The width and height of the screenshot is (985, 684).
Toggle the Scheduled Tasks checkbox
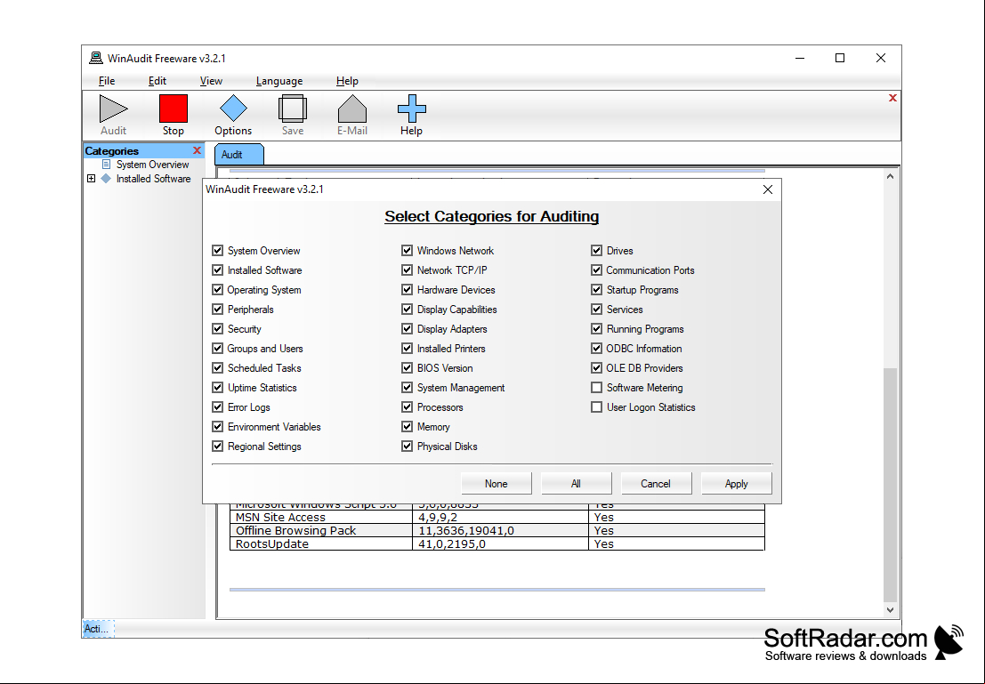click(217, 368)
